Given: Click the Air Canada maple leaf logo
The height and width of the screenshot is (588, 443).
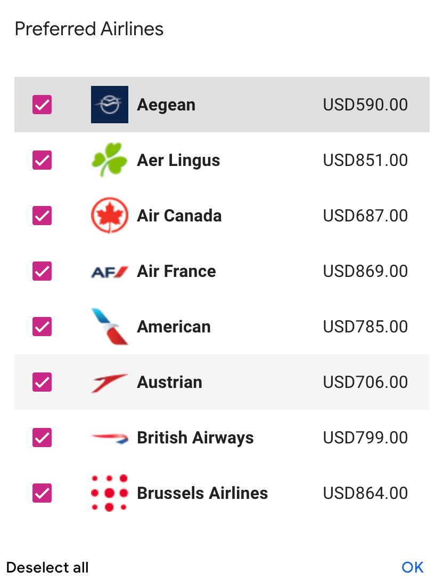Looking at the screenshot, I should point(110,216).
